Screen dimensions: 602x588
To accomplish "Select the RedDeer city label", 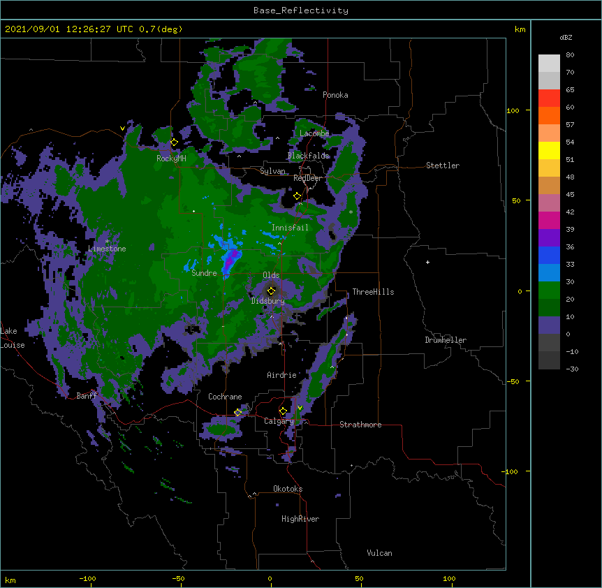I will (307, 178).
